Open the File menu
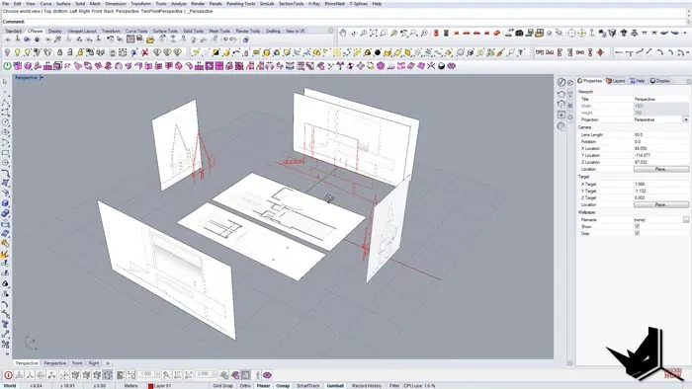The width and height of the screenshot is (692, 389). 5,4
